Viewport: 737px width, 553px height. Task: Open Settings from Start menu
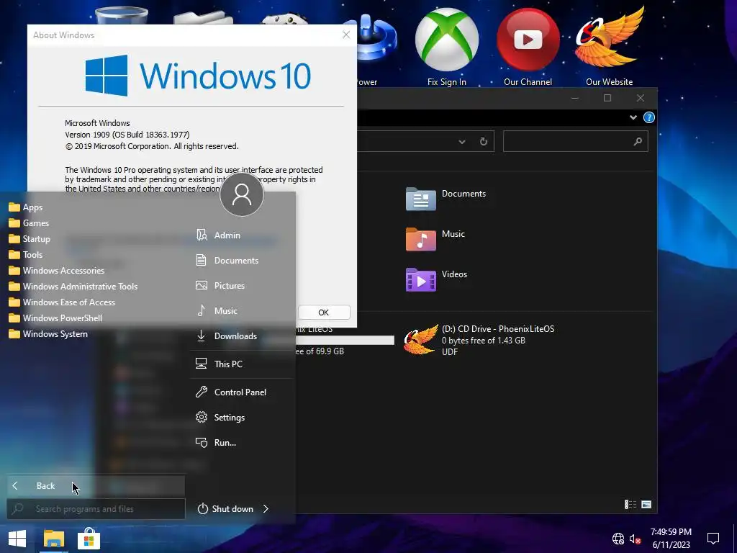click(242, 417)
